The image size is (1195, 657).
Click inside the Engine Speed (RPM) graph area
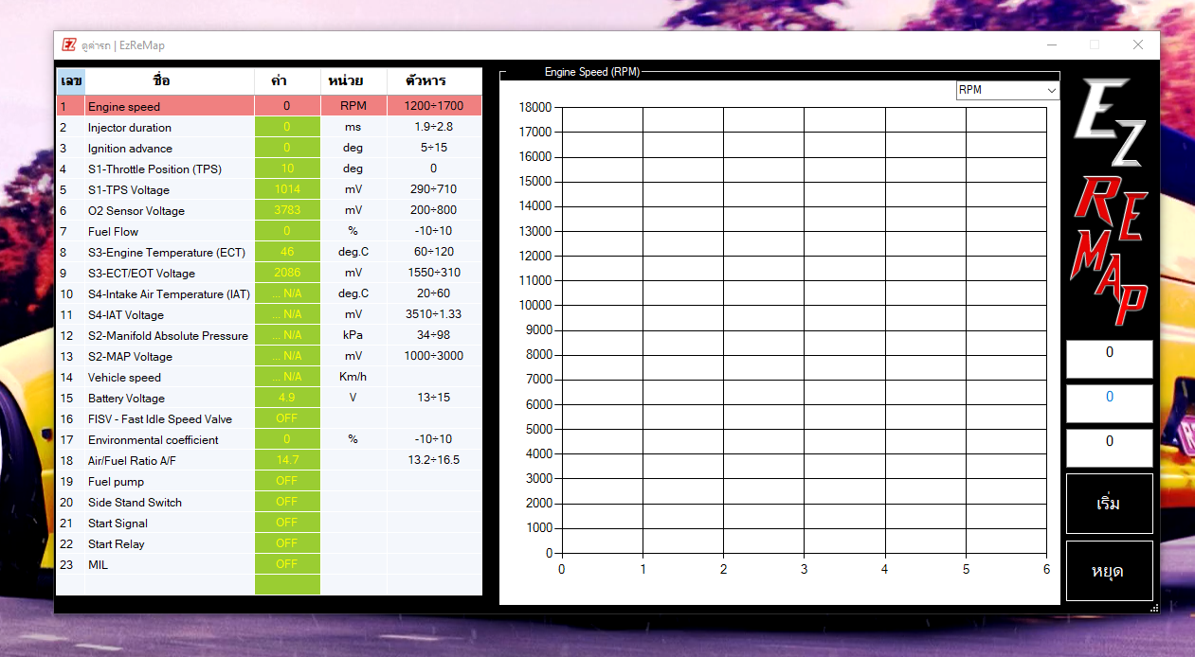click(x=806, y=331)
